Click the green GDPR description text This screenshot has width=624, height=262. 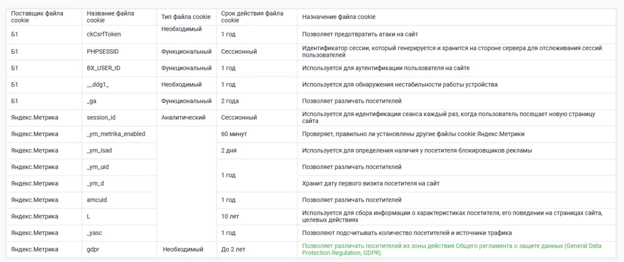pyautogui.click(x=452, y=249)
